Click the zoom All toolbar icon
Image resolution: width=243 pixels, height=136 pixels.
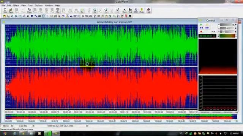pyautogui.click(x=89, y=11)
